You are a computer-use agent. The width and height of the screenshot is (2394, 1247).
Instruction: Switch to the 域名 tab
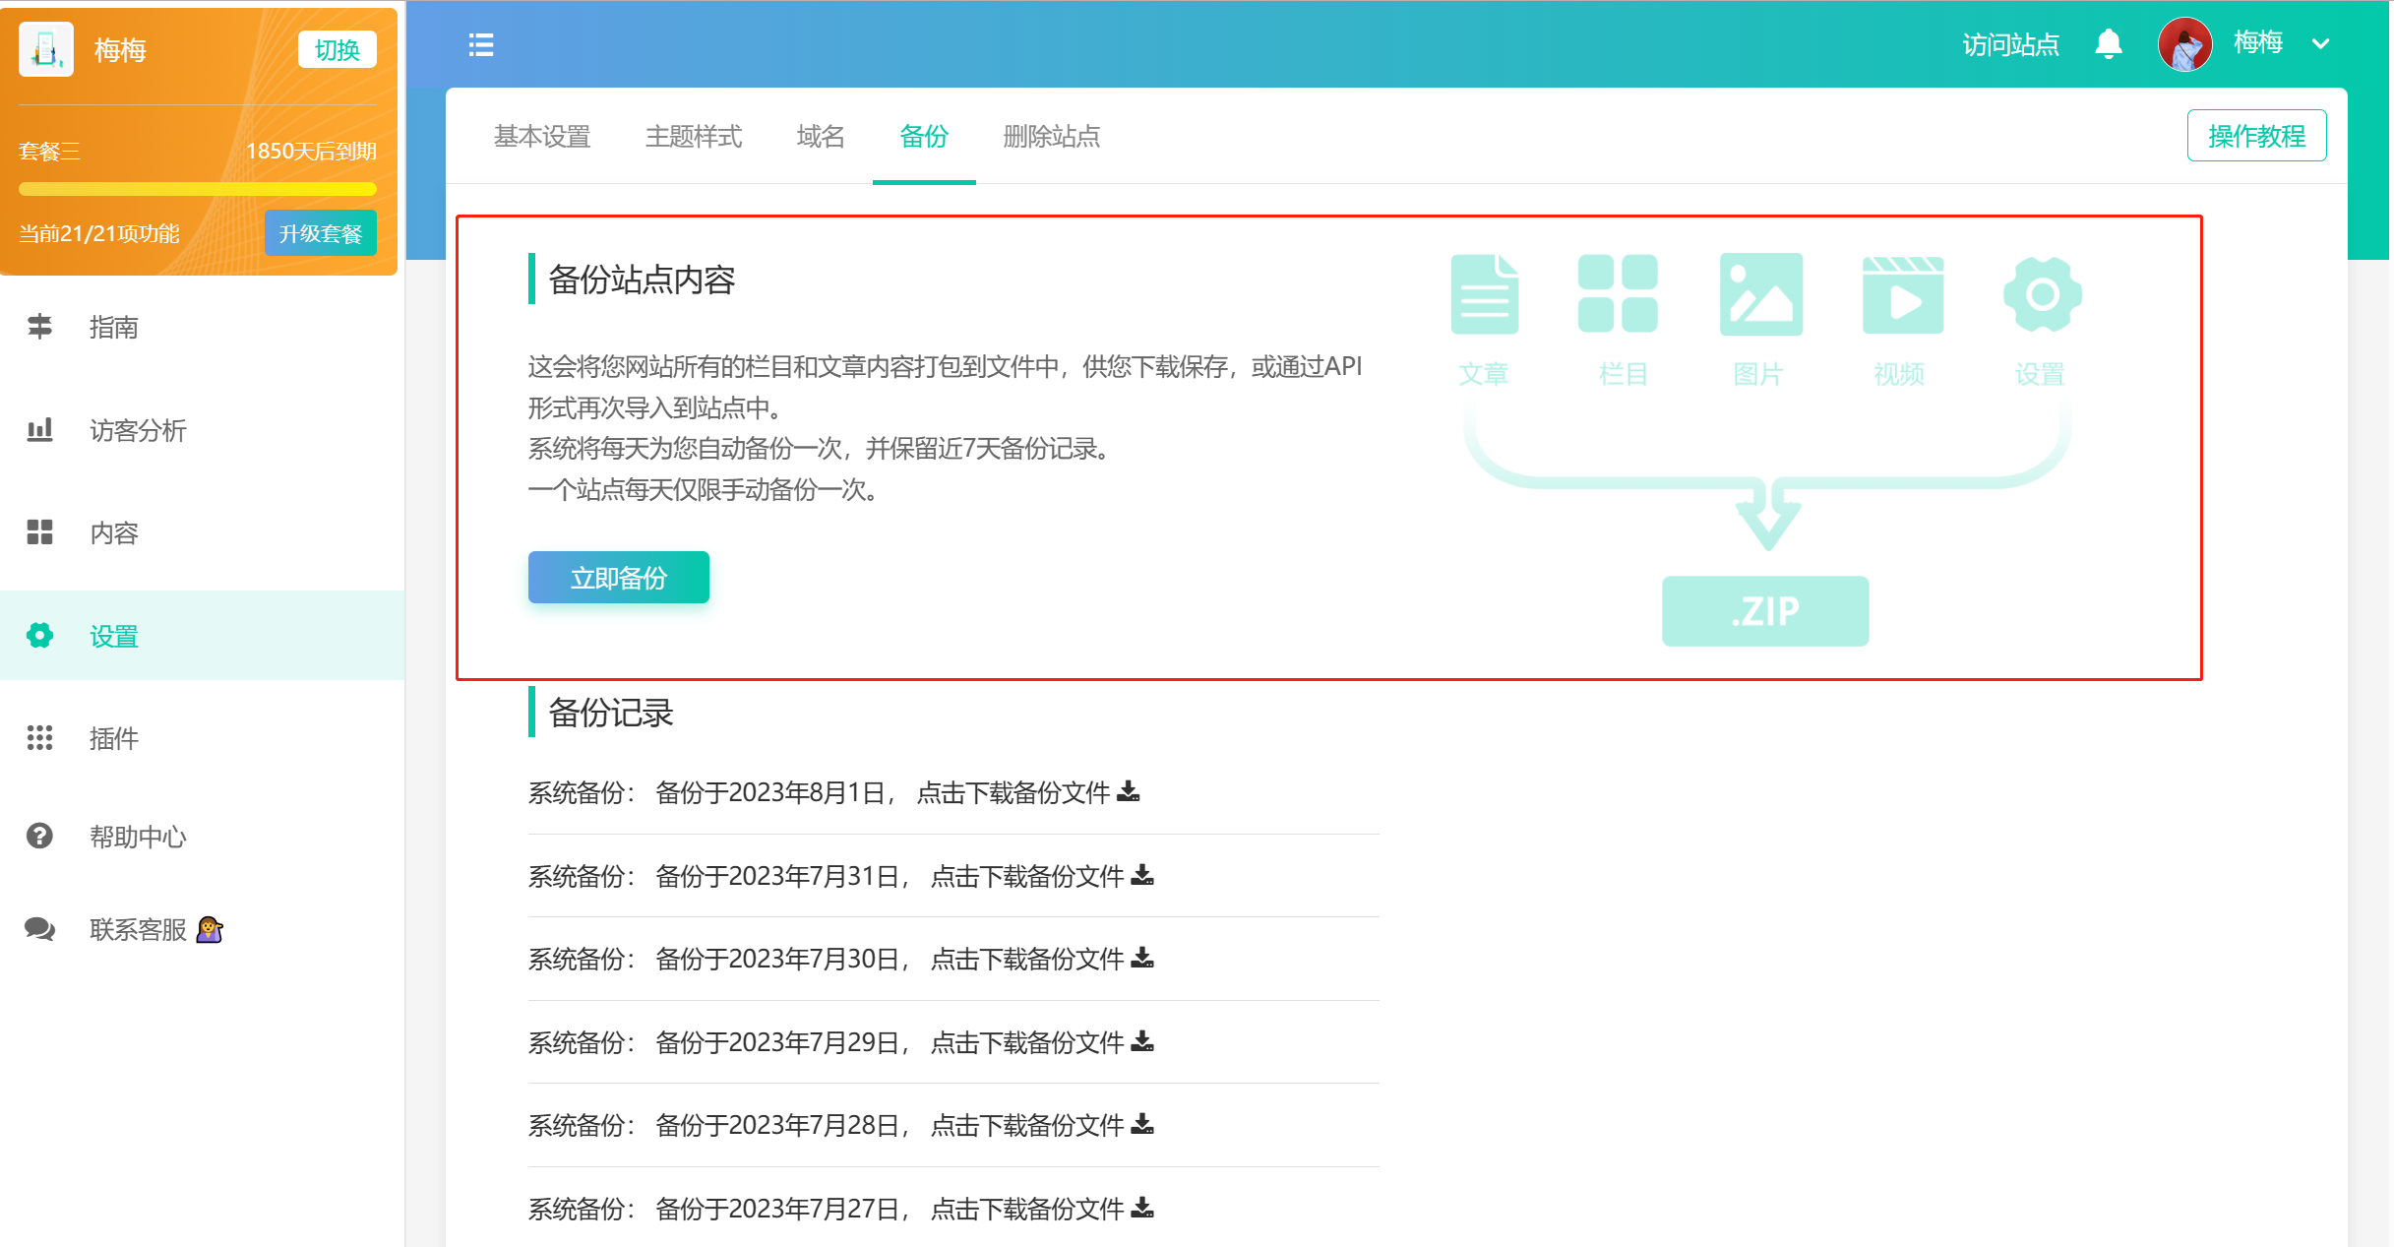pos(821,136)
